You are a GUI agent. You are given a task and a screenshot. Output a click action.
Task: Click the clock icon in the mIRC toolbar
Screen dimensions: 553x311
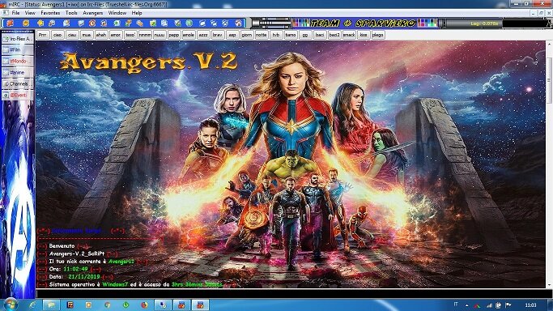pyautogui.click(x=92, y=23)
